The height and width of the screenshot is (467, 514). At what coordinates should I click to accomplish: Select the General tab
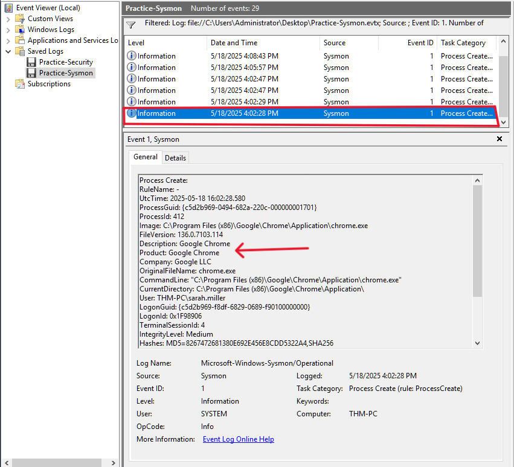[x=145, y=157]
